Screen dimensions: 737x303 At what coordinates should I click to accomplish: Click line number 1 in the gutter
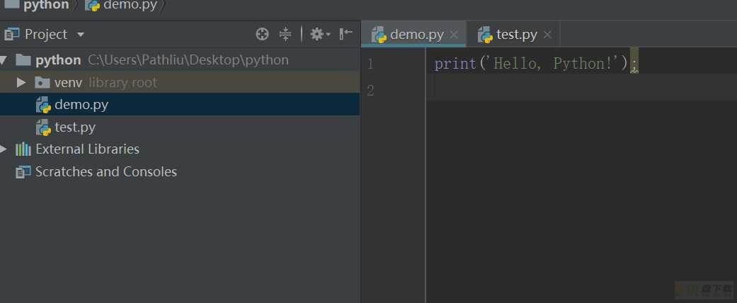pyautogui.click(x=370, y=64)
